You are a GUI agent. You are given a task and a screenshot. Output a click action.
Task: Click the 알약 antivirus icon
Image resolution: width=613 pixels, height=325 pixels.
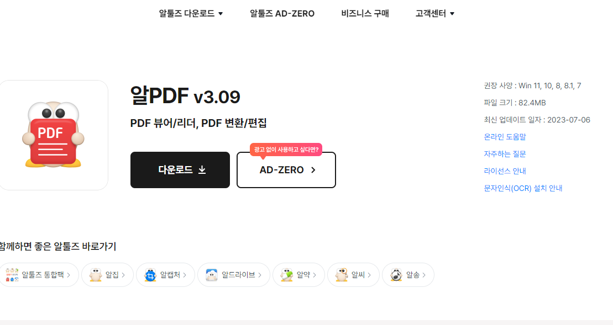287,274
